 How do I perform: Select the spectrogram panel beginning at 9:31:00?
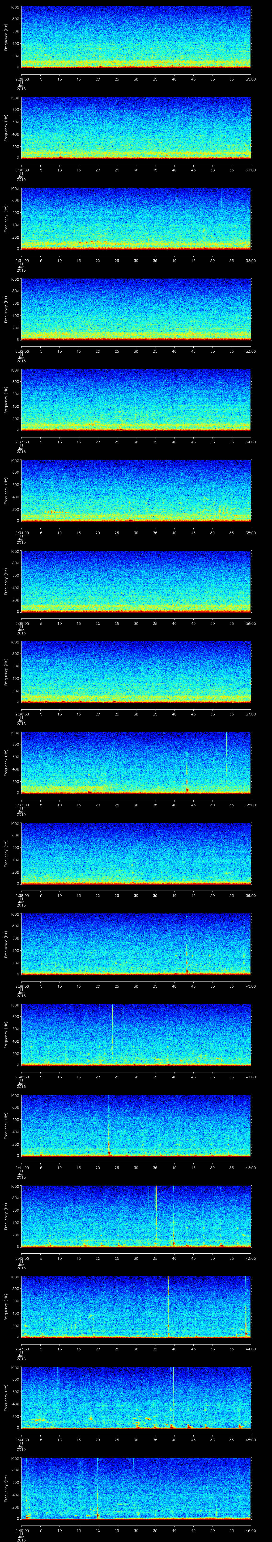(x=136, y=218)
